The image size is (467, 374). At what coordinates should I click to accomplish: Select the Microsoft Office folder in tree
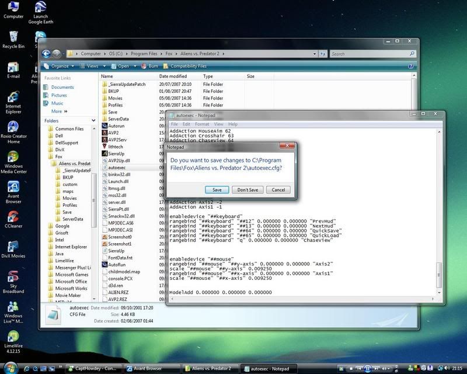[x=71, y=282]
